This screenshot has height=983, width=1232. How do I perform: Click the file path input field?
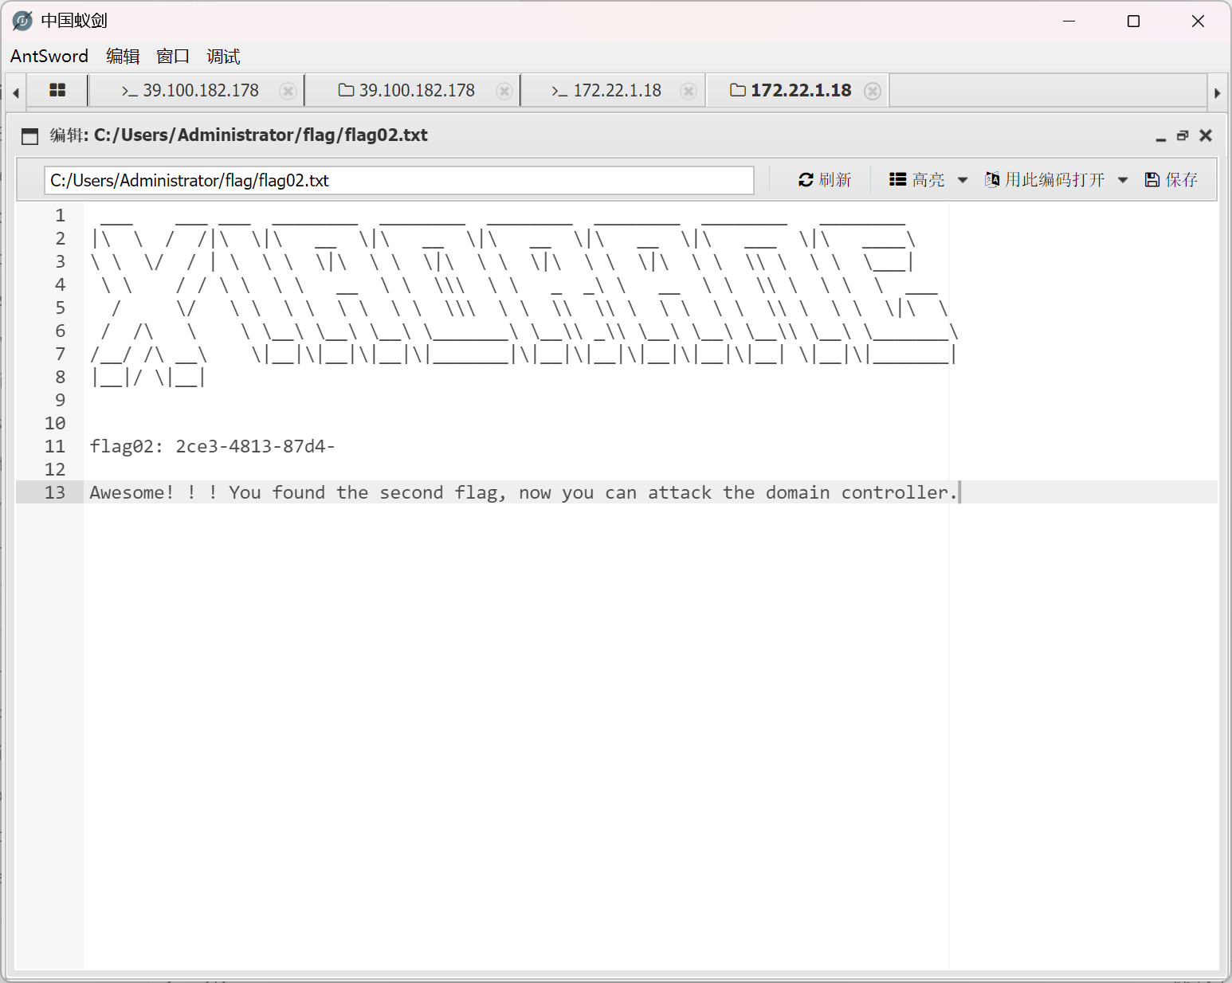[x=398, y=180]
